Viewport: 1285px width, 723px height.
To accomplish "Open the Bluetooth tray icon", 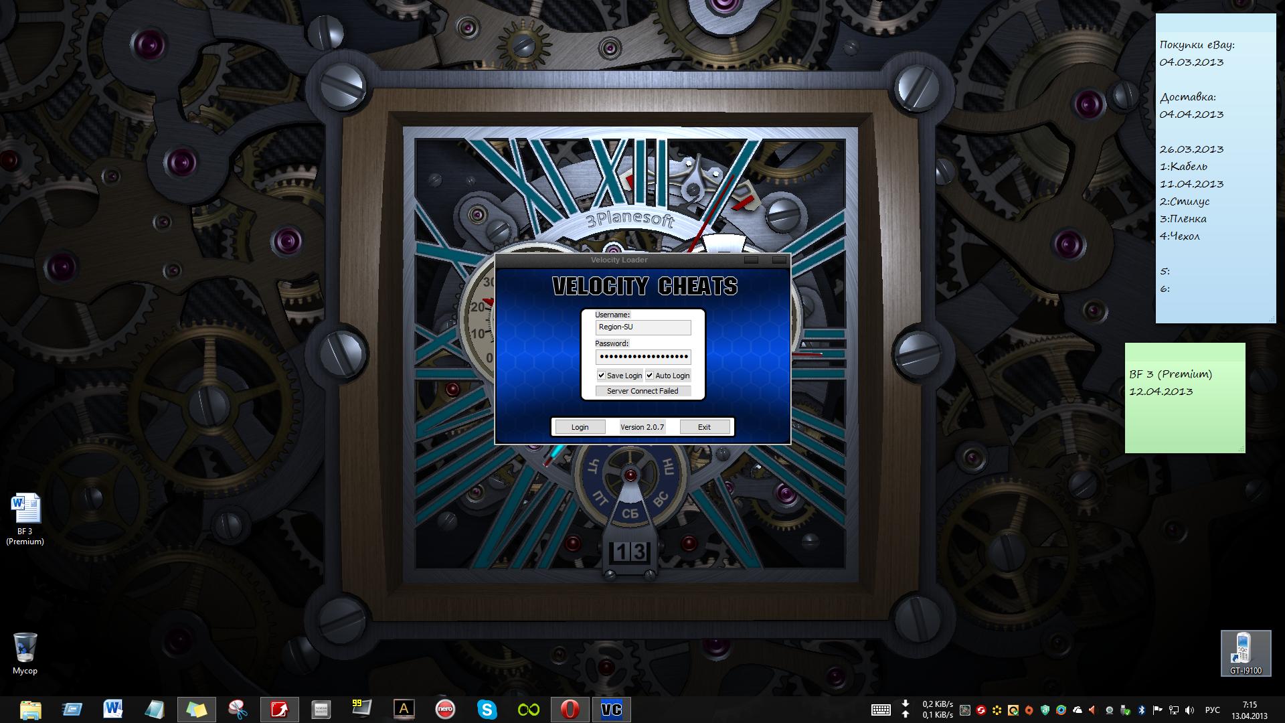I will pos(1142,710).
